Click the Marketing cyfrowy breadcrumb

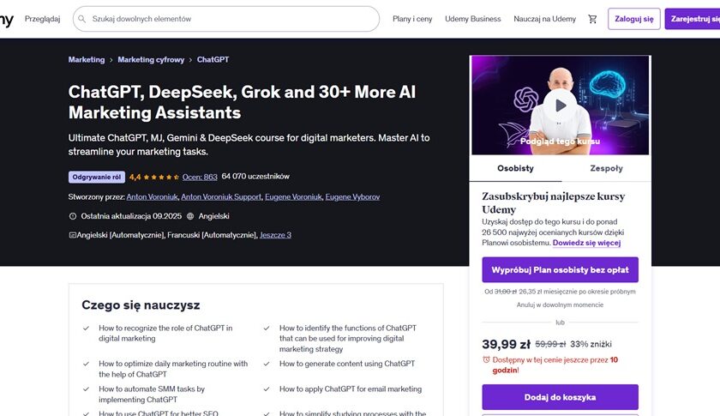pyautogui.click(x=151, y=60)
